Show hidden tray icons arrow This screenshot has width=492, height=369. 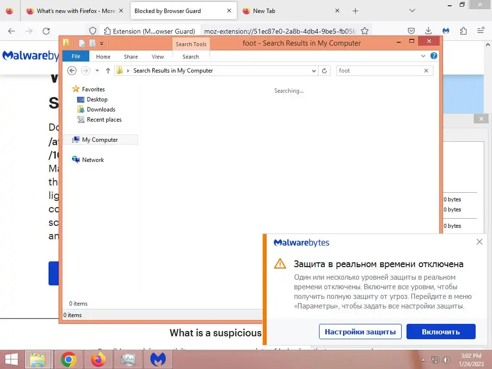[x=423, y=360]
